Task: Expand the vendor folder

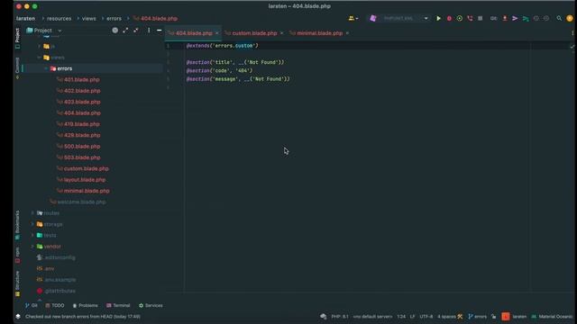Action: [32, 247]
